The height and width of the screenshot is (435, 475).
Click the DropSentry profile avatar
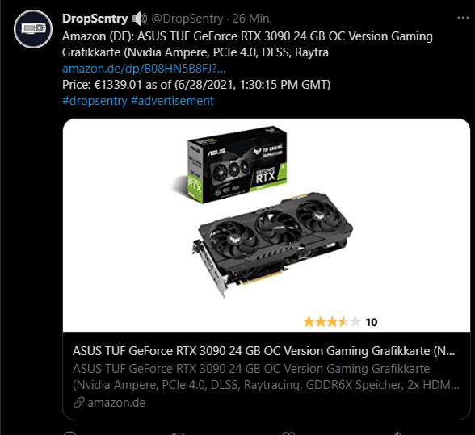click(x=33, y=29)
